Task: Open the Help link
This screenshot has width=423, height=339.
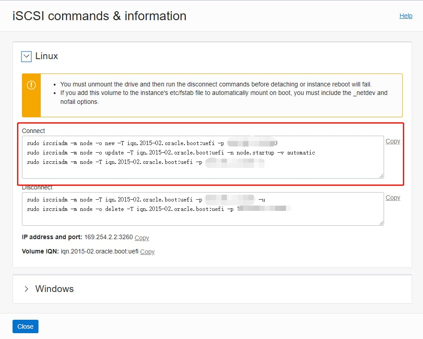Action: click(406, 16)
